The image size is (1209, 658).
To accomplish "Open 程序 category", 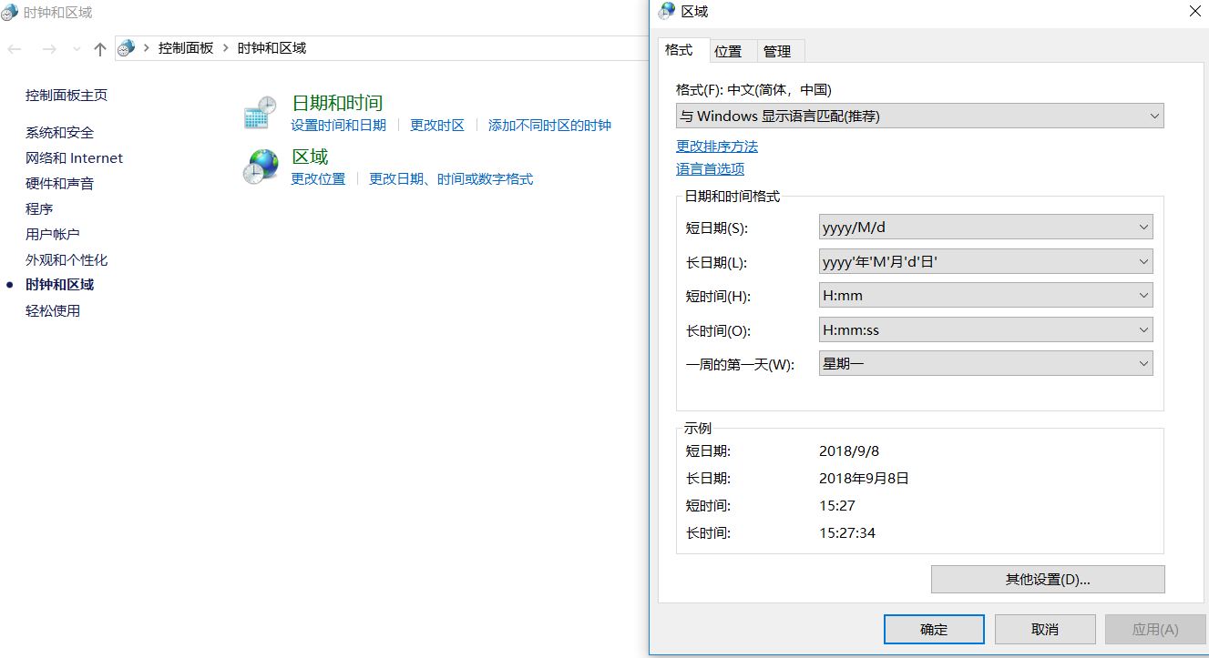I will click(39, 209).
